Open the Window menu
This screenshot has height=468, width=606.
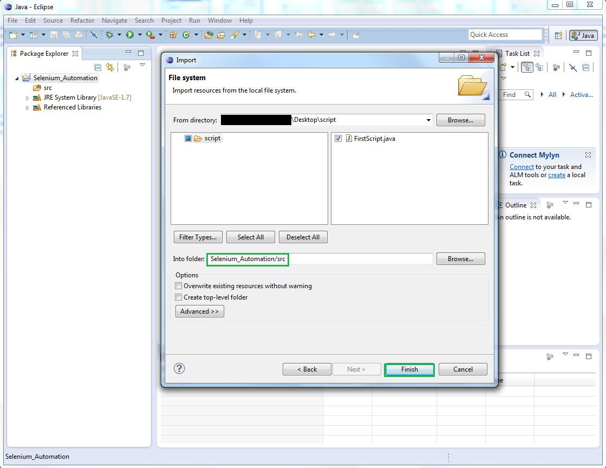tap(219, 21)
